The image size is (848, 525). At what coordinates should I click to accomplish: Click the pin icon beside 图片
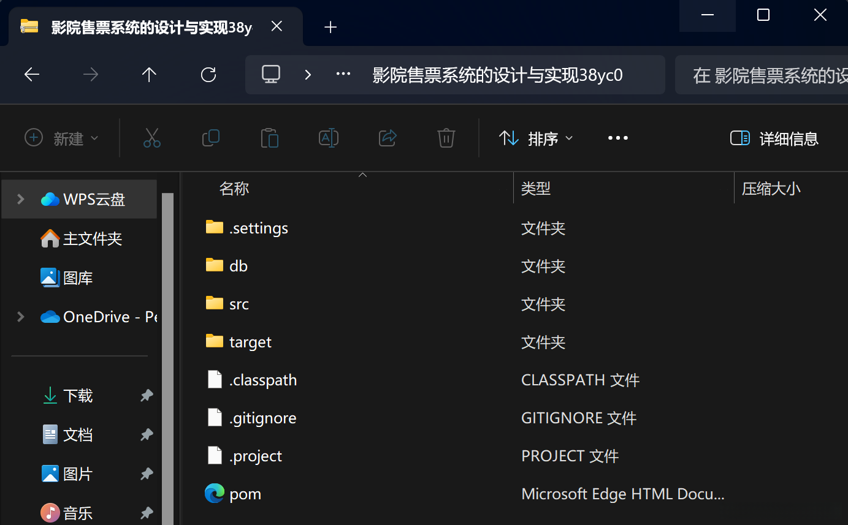pyautogui.click(x=147, y=474)
